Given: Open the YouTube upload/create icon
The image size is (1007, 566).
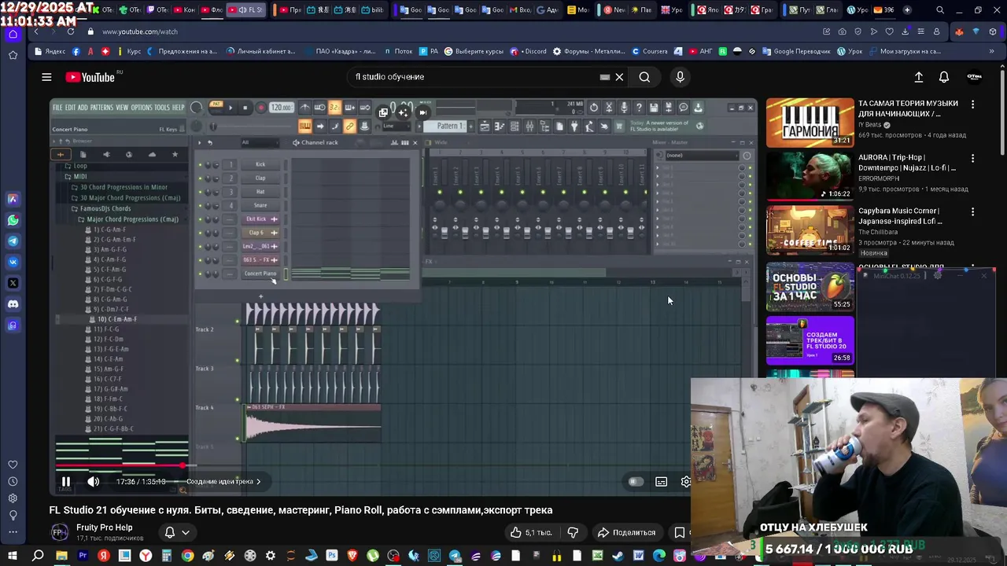Looking at the screenshot, I should (x=918, y=77).
